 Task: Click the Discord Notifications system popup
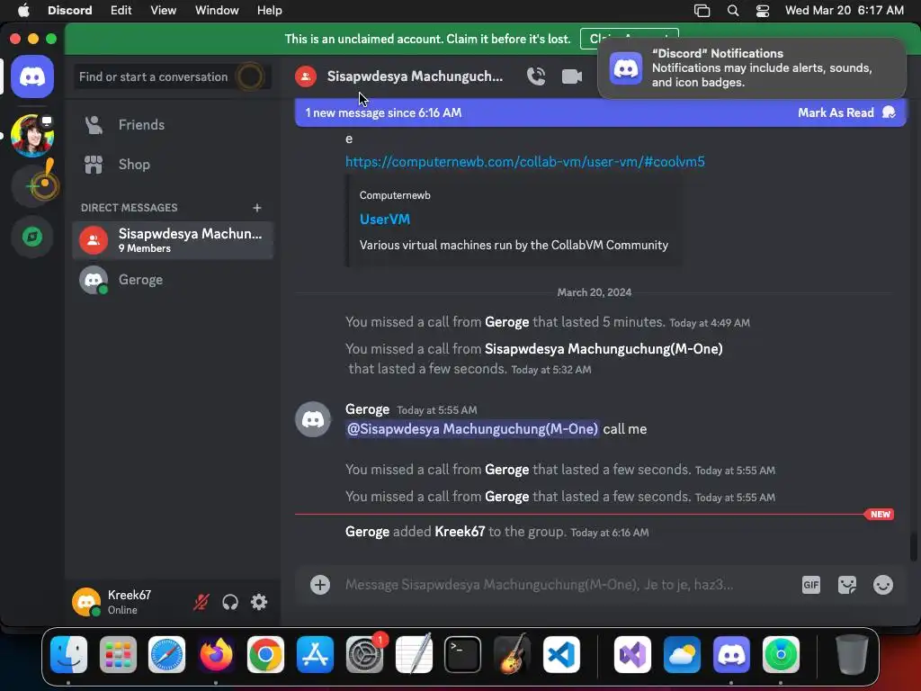click(752, 68)
